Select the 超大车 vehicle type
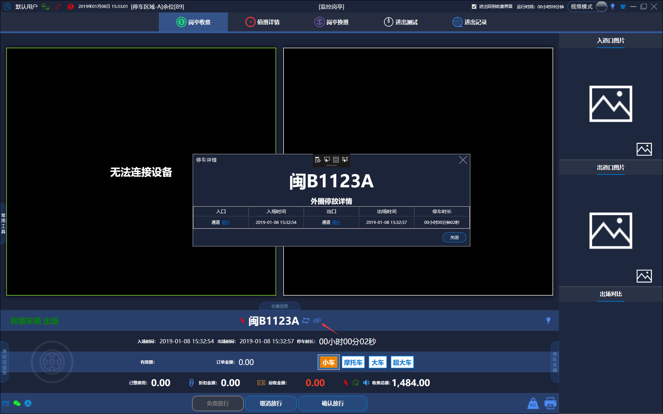This screenshot has width=663, height=414. (402, 362)
